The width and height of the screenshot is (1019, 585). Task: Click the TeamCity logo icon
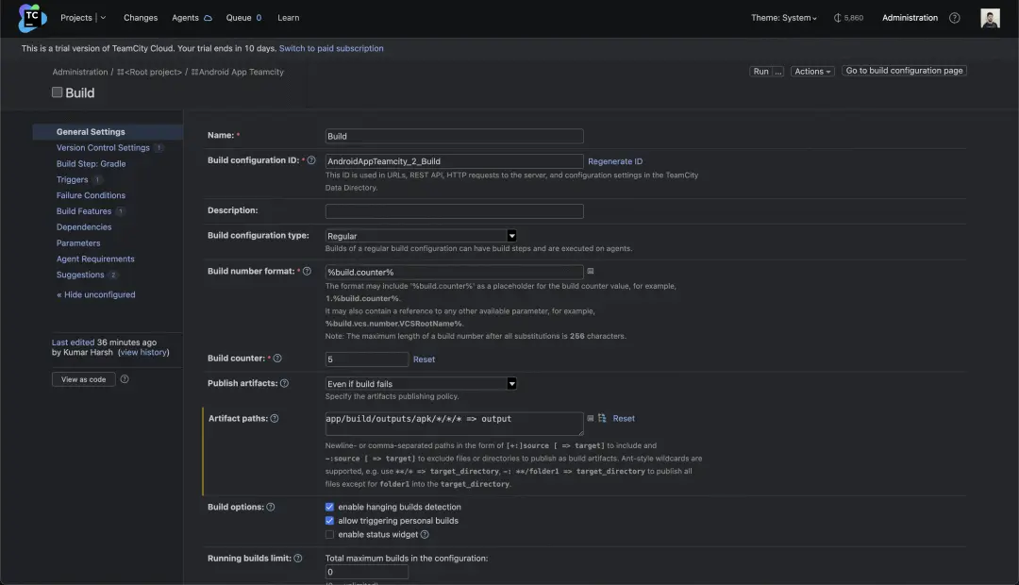pyautogui.click(x=33, y=18)
